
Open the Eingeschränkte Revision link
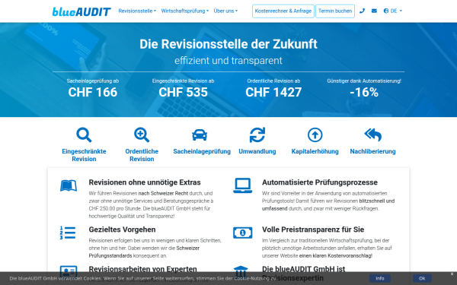(x=84, y=155)
